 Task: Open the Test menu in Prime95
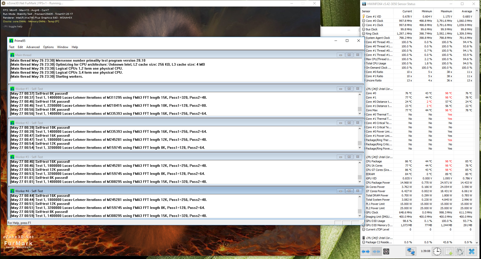12,47
